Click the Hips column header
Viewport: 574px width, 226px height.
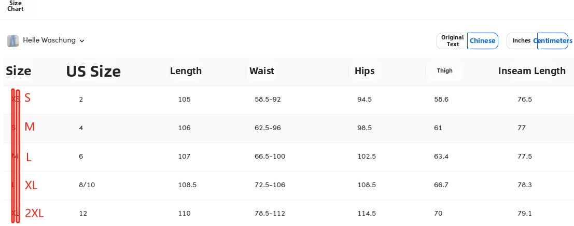(365, 71)
